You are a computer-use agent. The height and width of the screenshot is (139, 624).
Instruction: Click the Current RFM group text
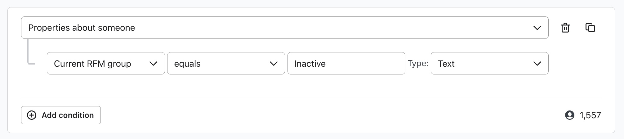(x=92, y=64)
